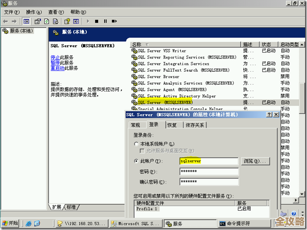Switch to the 恢复 tab
This screenshot has width=307, height=230.
click(172, 125)
